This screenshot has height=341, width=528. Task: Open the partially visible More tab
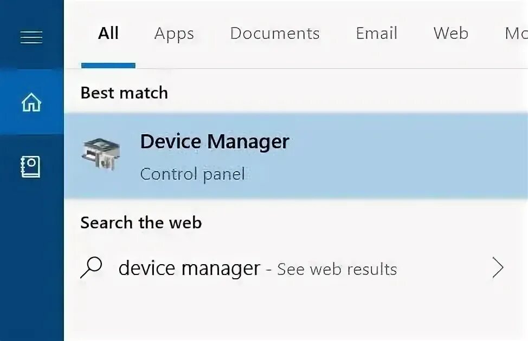[515, 34]
